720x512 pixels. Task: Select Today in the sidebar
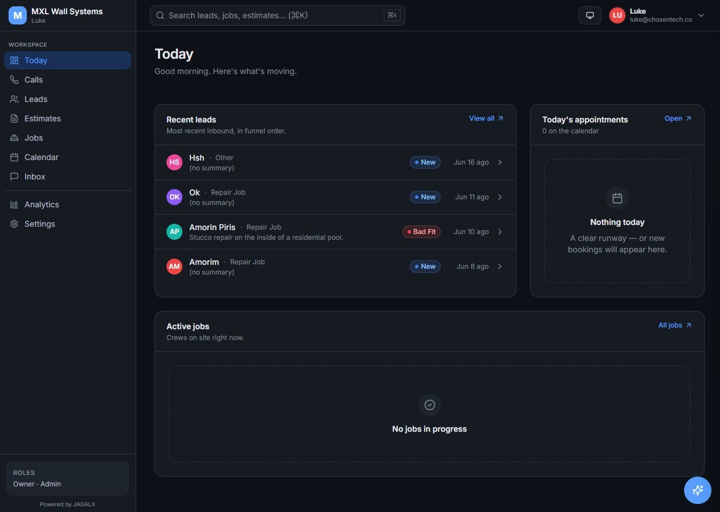point(67,60)
